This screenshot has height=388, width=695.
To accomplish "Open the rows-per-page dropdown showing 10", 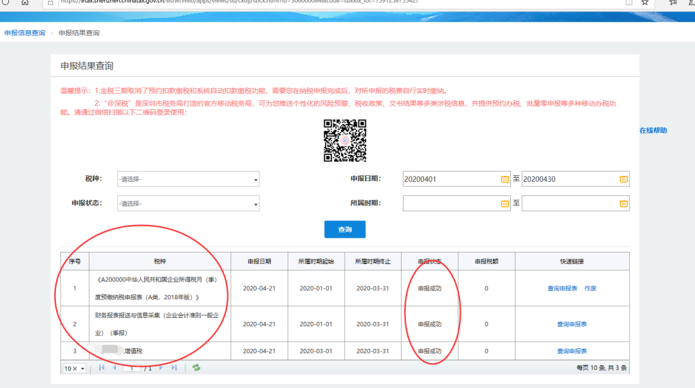I will pos(75,368).
